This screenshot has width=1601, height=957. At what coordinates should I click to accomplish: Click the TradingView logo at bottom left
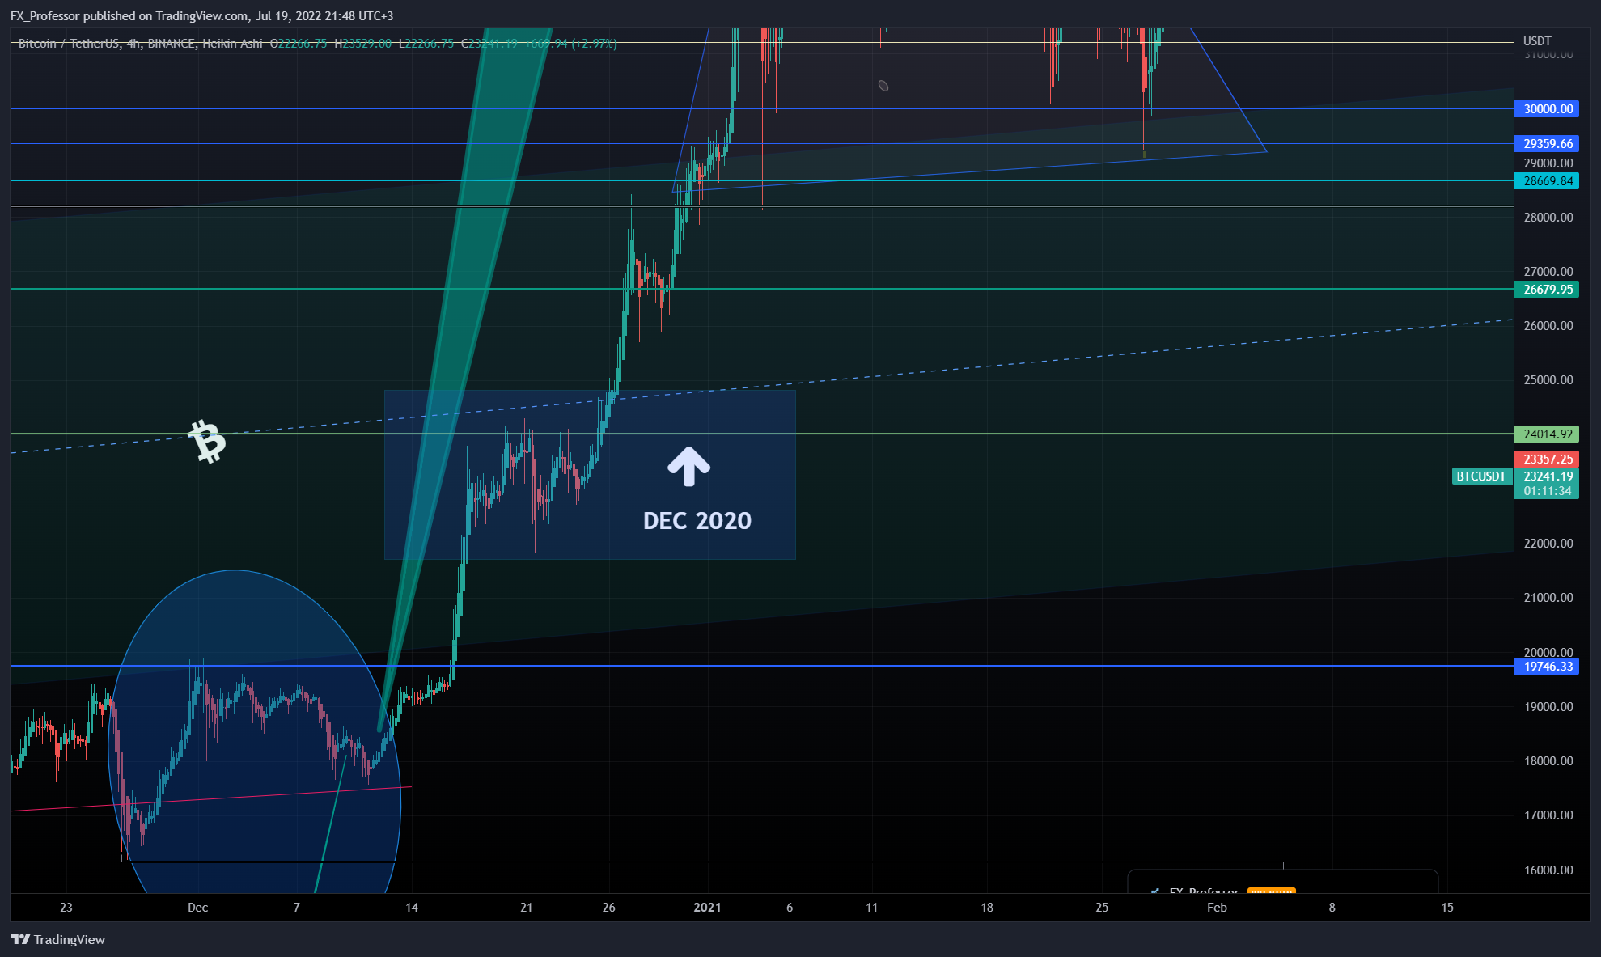(57, 939)
